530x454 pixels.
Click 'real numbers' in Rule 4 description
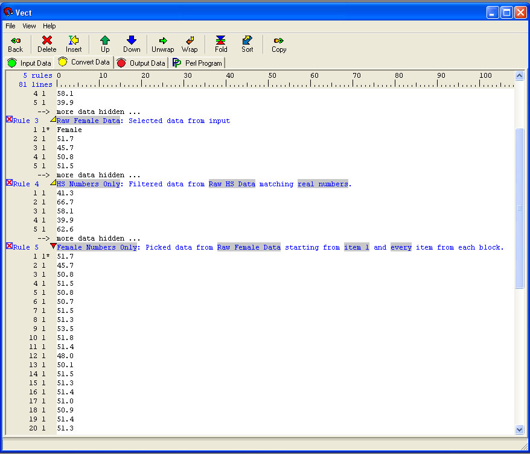click(323, 184)
